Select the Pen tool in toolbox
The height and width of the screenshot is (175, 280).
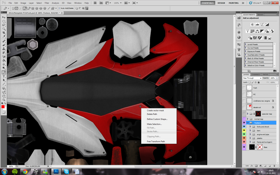coord(4,72)
